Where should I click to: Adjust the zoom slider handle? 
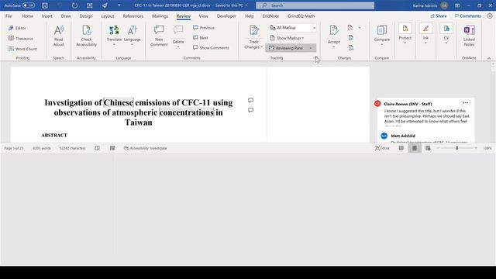(x=456, y=148)
